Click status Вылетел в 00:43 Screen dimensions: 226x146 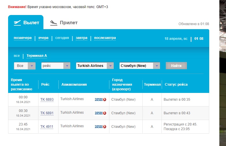177,113
